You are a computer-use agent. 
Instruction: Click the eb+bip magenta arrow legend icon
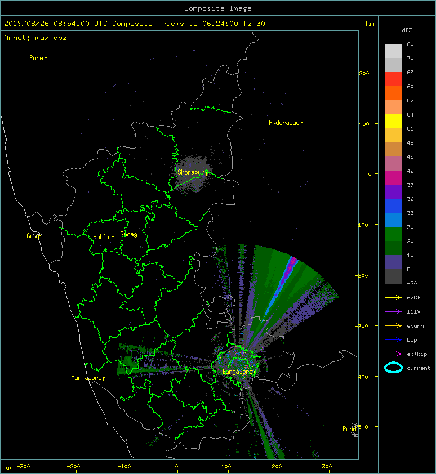(393, 354)
